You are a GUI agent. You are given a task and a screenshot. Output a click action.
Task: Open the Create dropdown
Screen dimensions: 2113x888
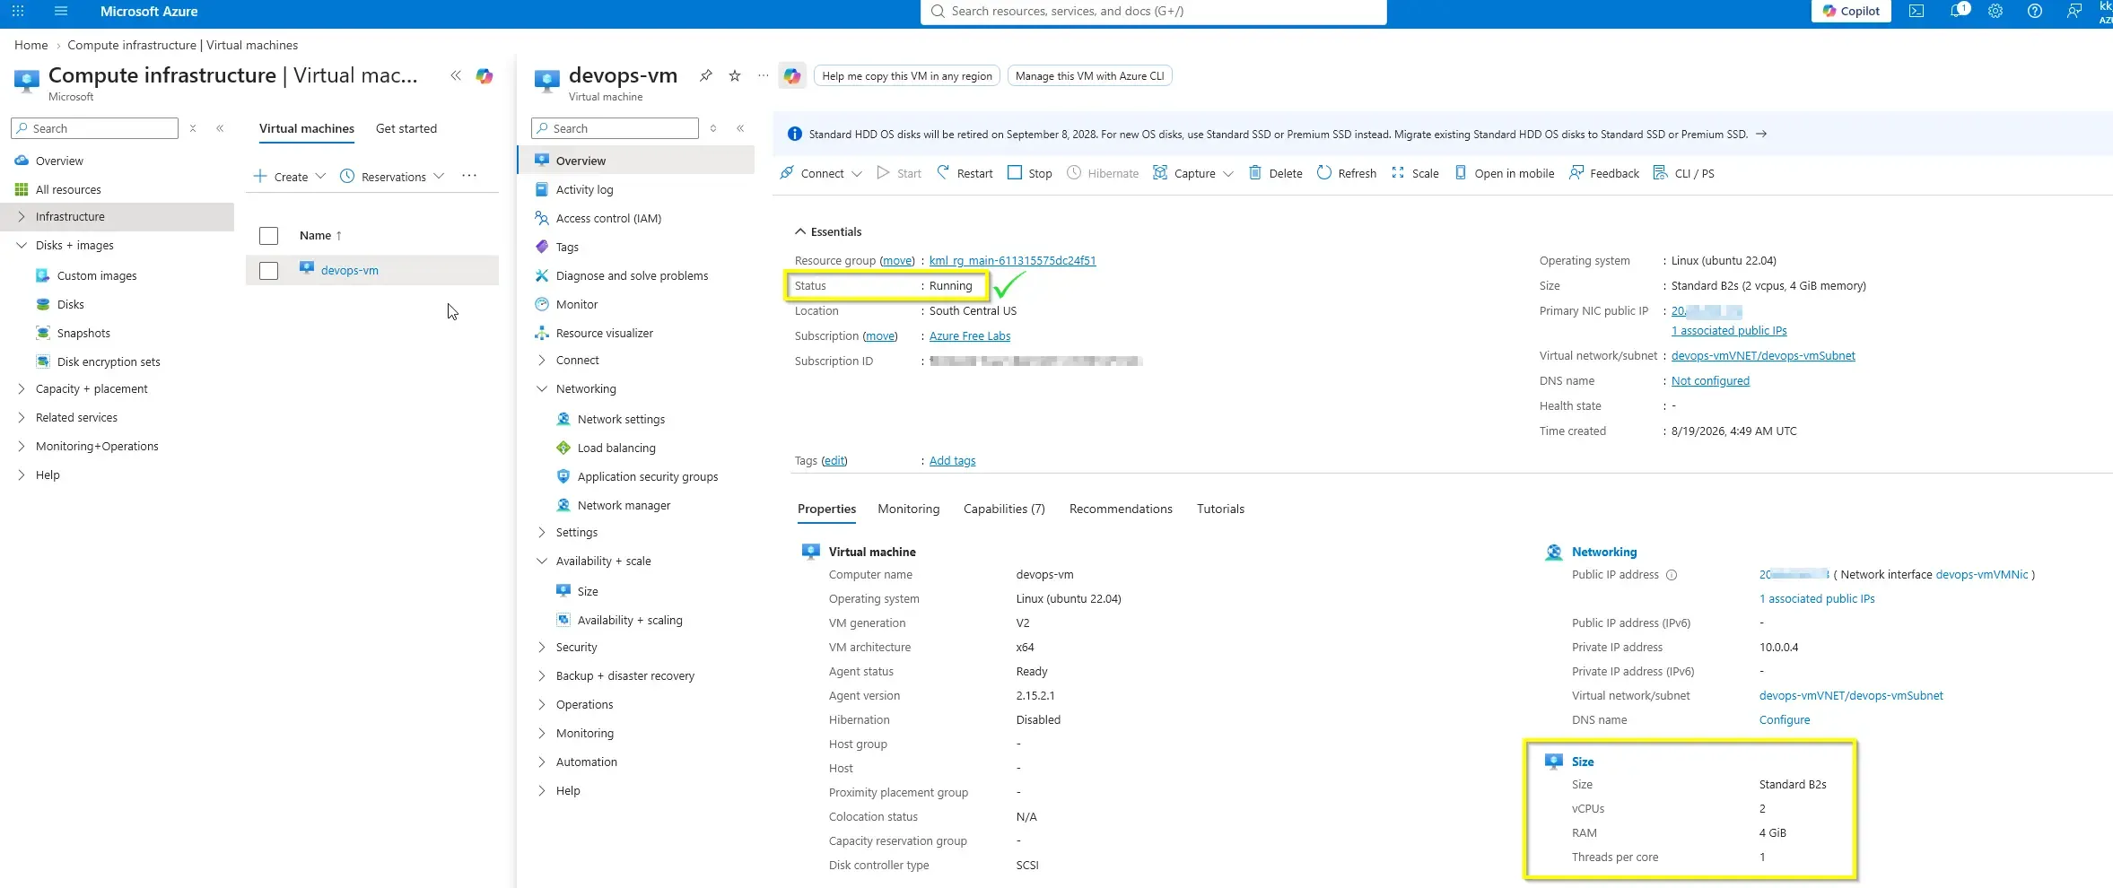pyautogui.click(x=289, y=177)
